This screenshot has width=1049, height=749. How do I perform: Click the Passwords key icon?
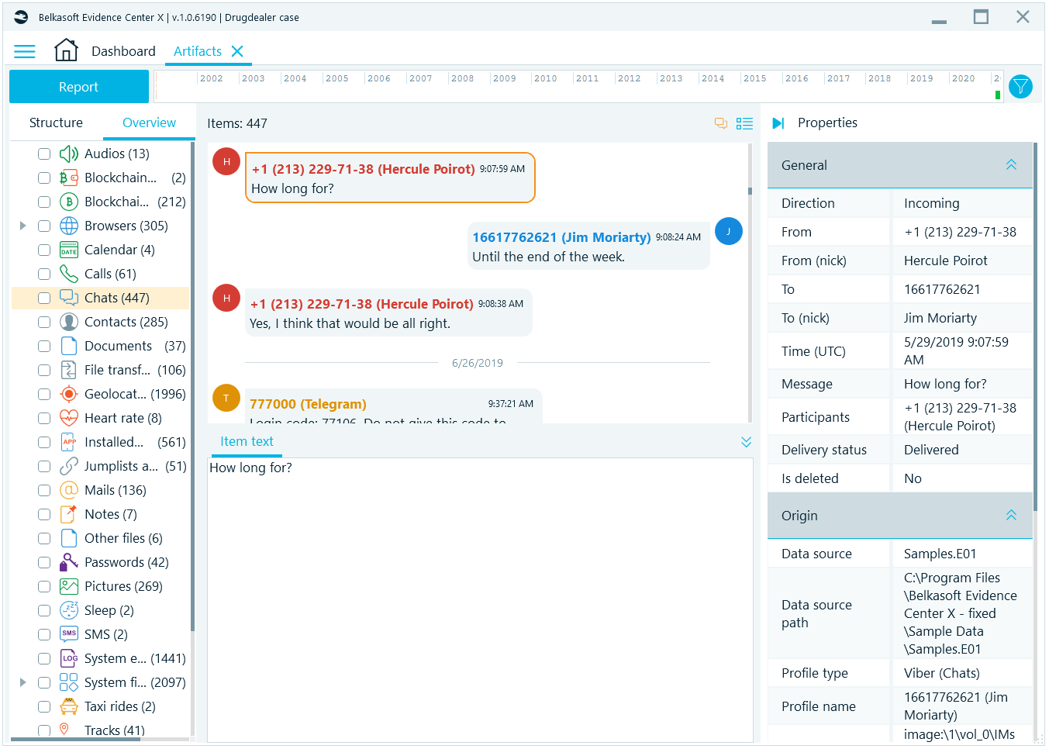coord(69,562)
